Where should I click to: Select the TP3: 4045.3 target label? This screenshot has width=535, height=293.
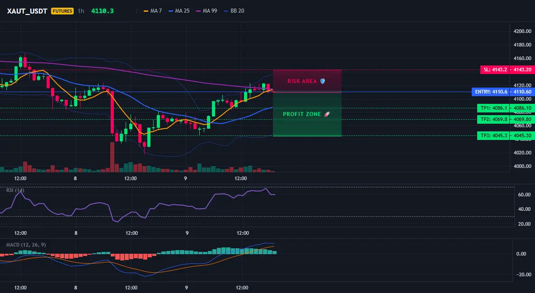pos(493,136)
